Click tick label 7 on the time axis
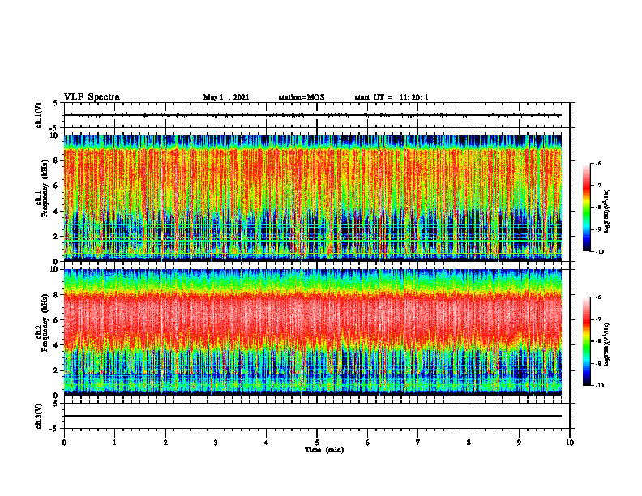 point(418,443)
